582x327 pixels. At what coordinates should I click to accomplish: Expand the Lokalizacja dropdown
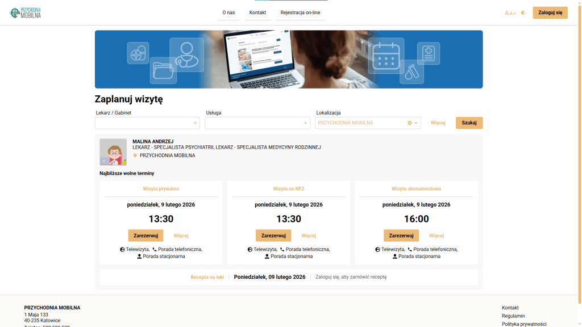[417, 122]
